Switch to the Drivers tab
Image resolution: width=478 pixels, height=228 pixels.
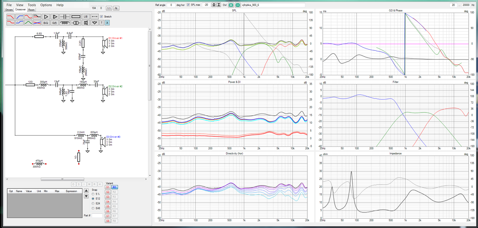coord(9,10)
